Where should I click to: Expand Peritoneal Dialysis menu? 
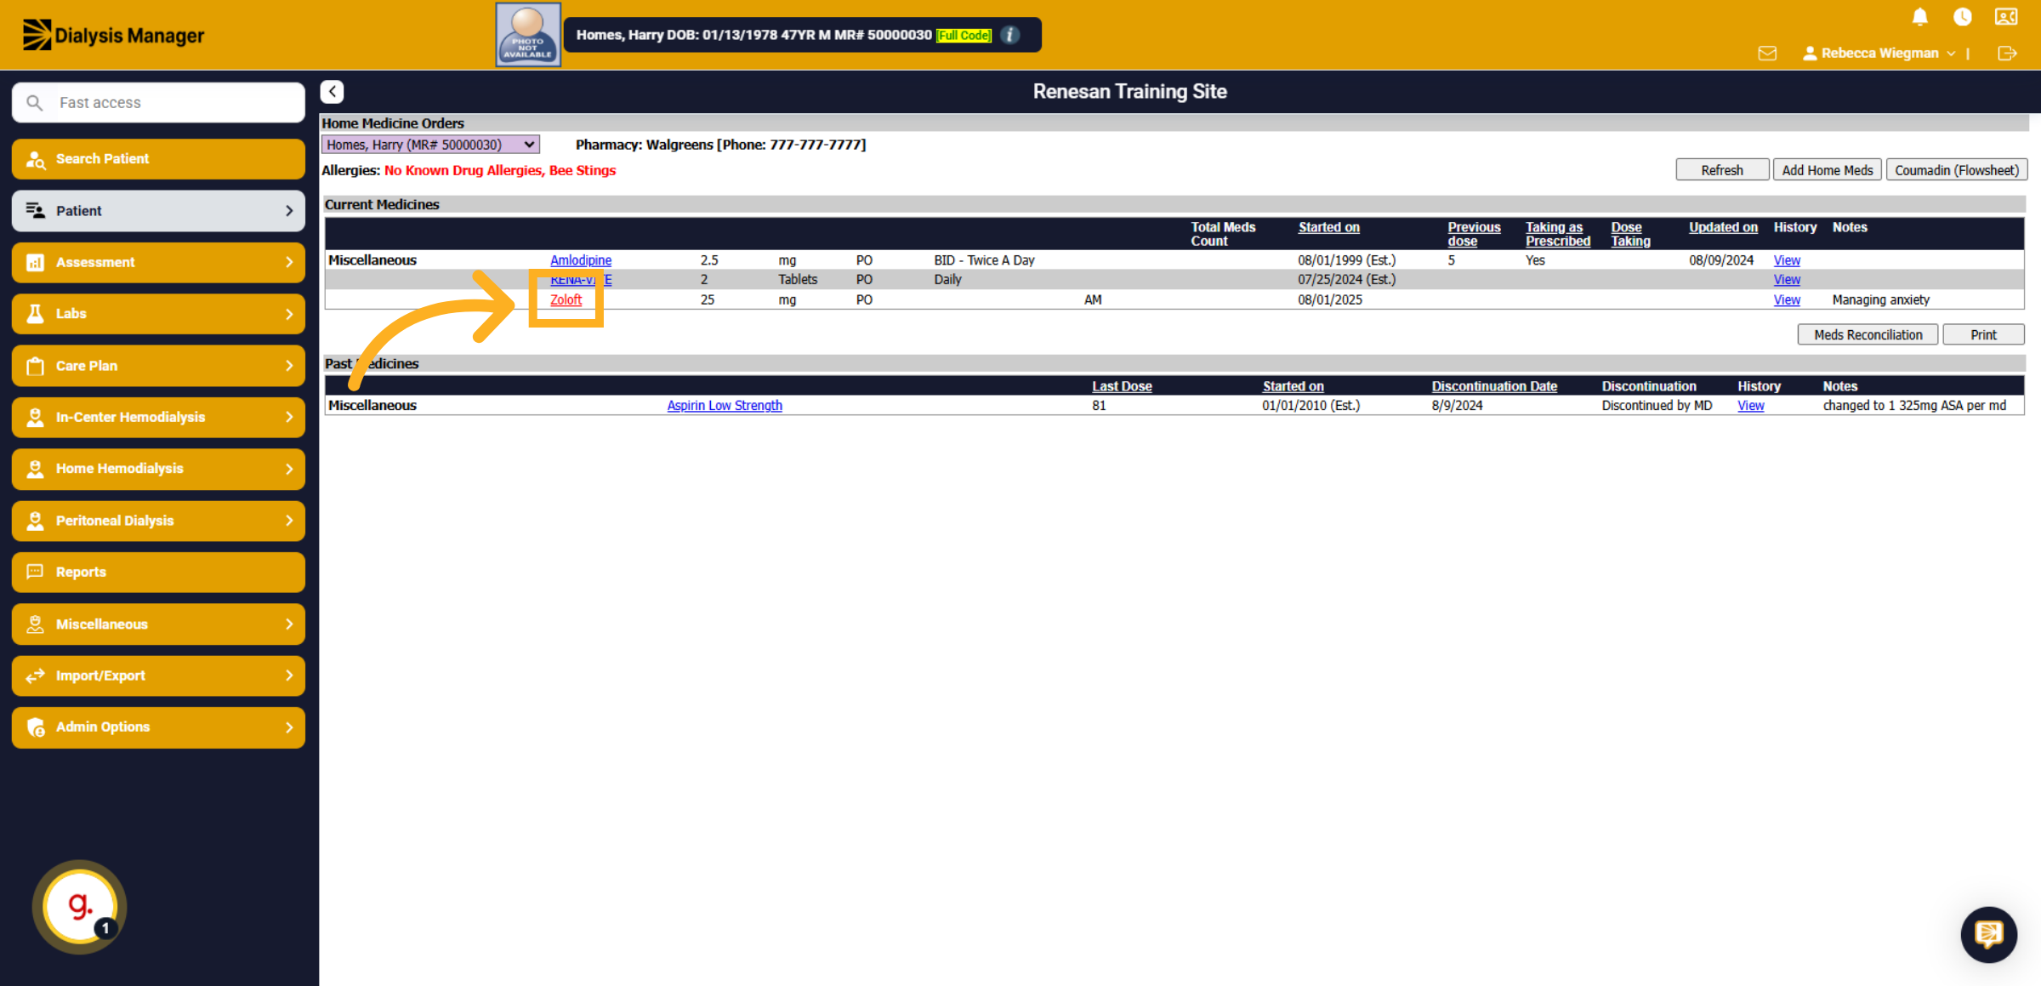click(x=159, y=521)
